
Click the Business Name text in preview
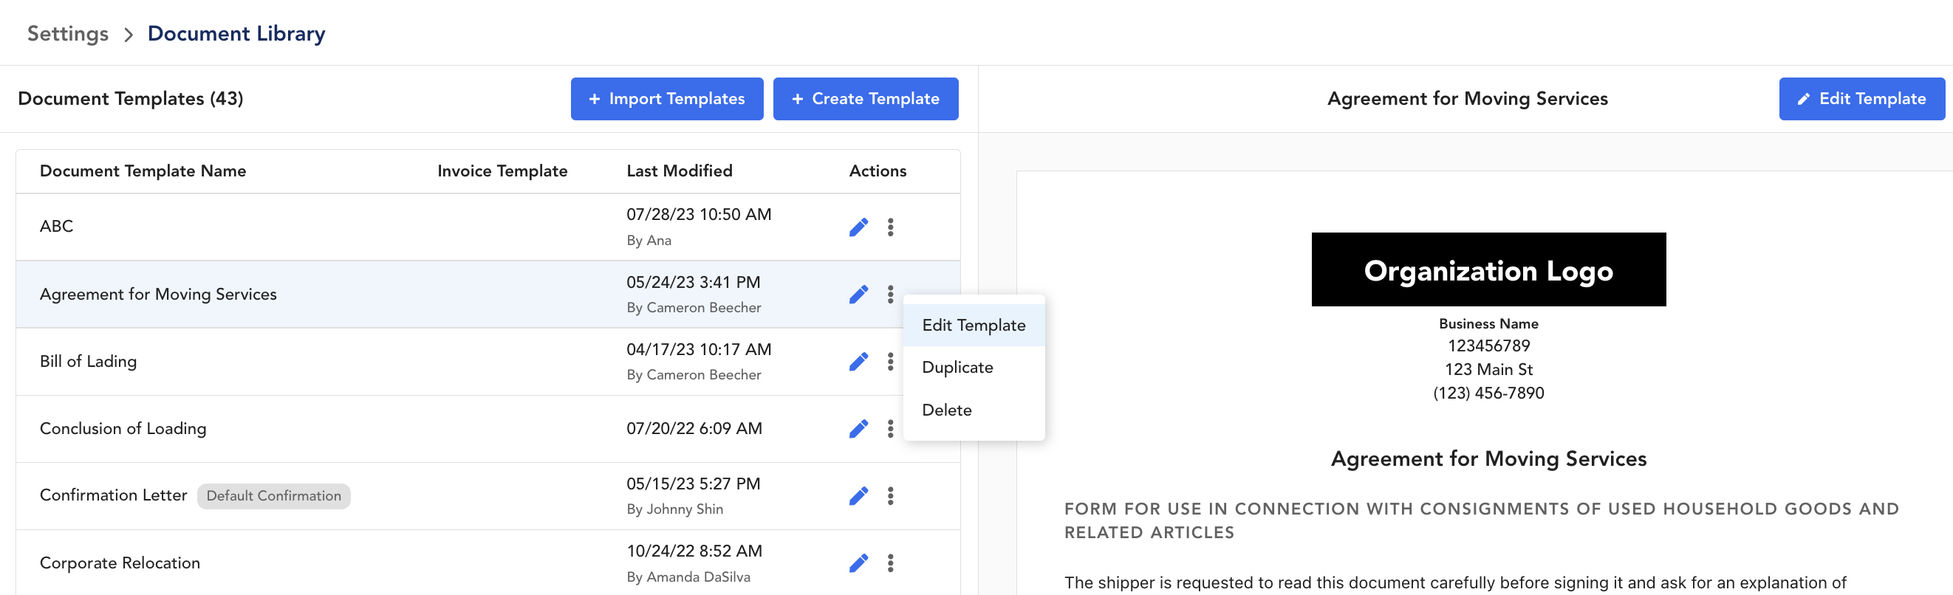tap(1488, 323)
